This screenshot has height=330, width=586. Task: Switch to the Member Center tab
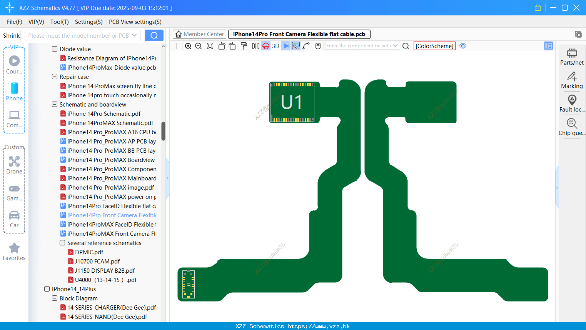pos(199,34)
